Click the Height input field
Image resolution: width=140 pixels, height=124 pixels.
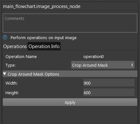tap(109, 92)
